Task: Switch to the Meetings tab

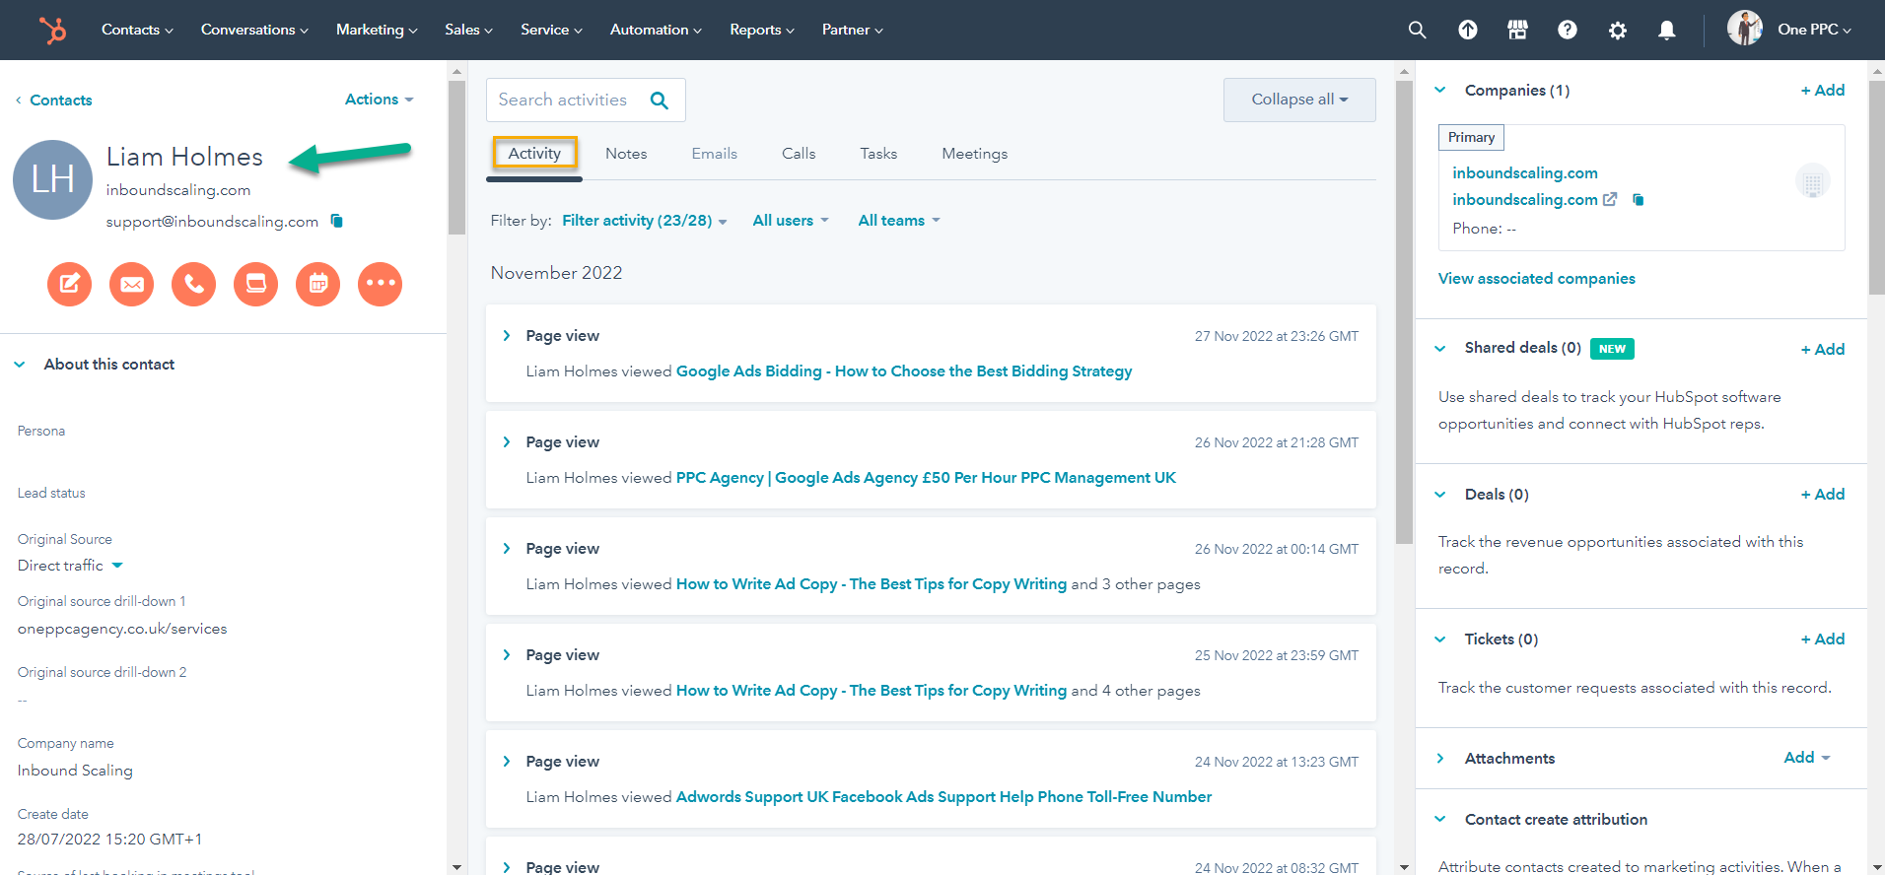Action: [x=975, y=154]
